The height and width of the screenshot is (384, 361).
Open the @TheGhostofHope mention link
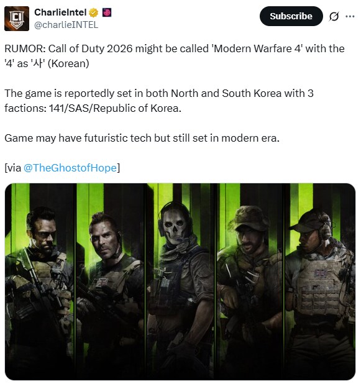click(70, 168)
